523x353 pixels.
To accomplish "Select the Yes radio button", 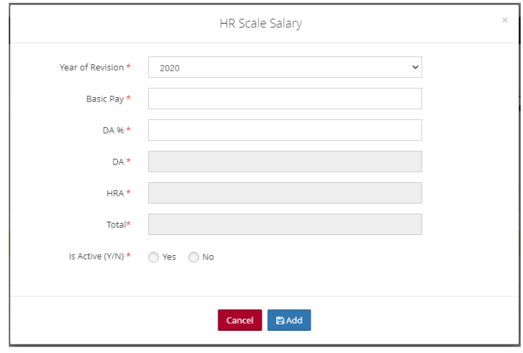I will click(x=154, y=257).
